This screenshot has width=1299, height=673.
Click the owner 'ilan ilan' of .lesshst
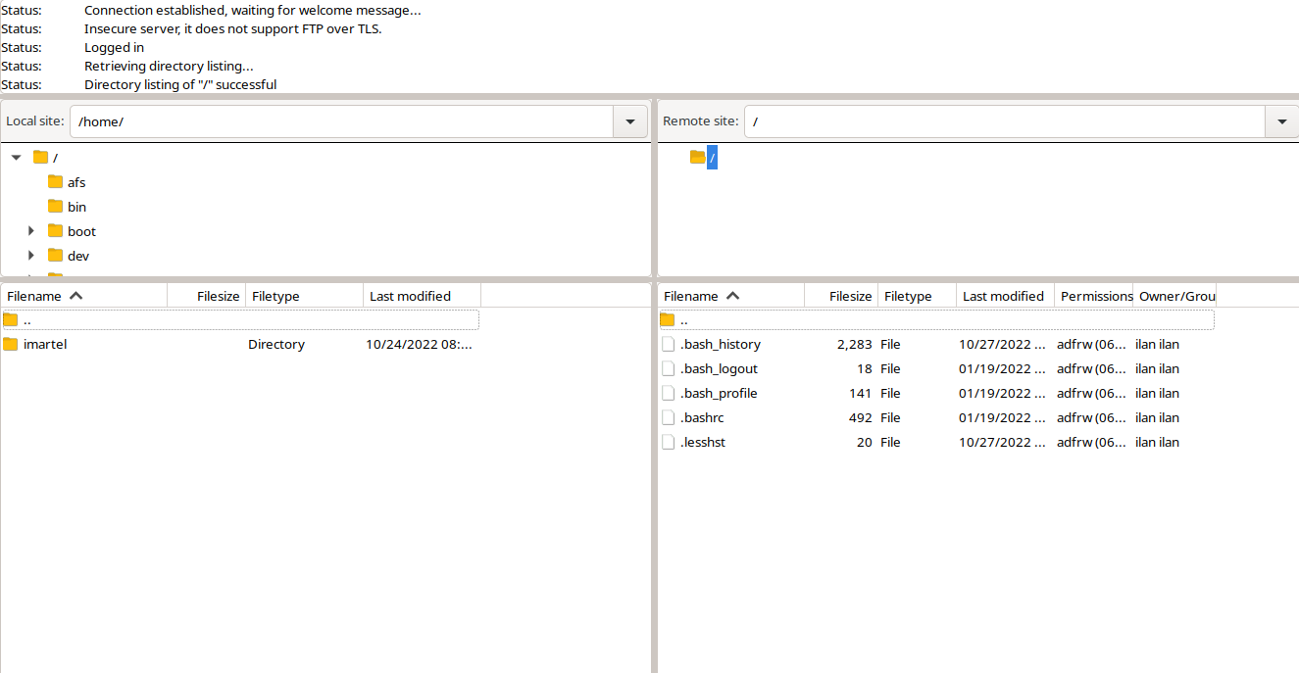click(1157, 443)
